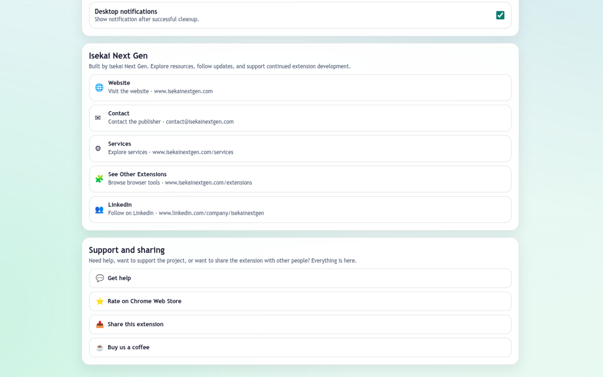Click the star icon for Chrome Web Store rating

[100, 301]
